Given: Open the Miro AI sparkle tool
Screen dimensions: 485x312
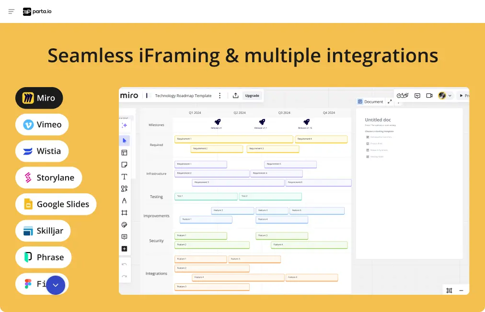Looking at the screenshot, I should point(124,125).
